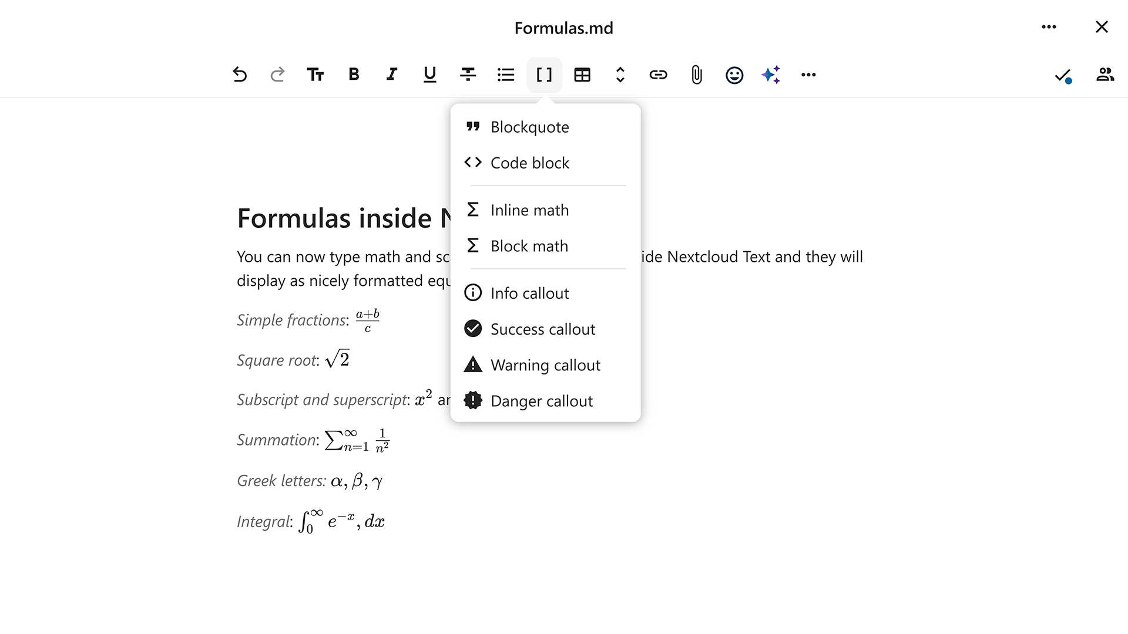Click the undo arrow icon
Screen dimensions: 1128x634
tap(239, 75)
